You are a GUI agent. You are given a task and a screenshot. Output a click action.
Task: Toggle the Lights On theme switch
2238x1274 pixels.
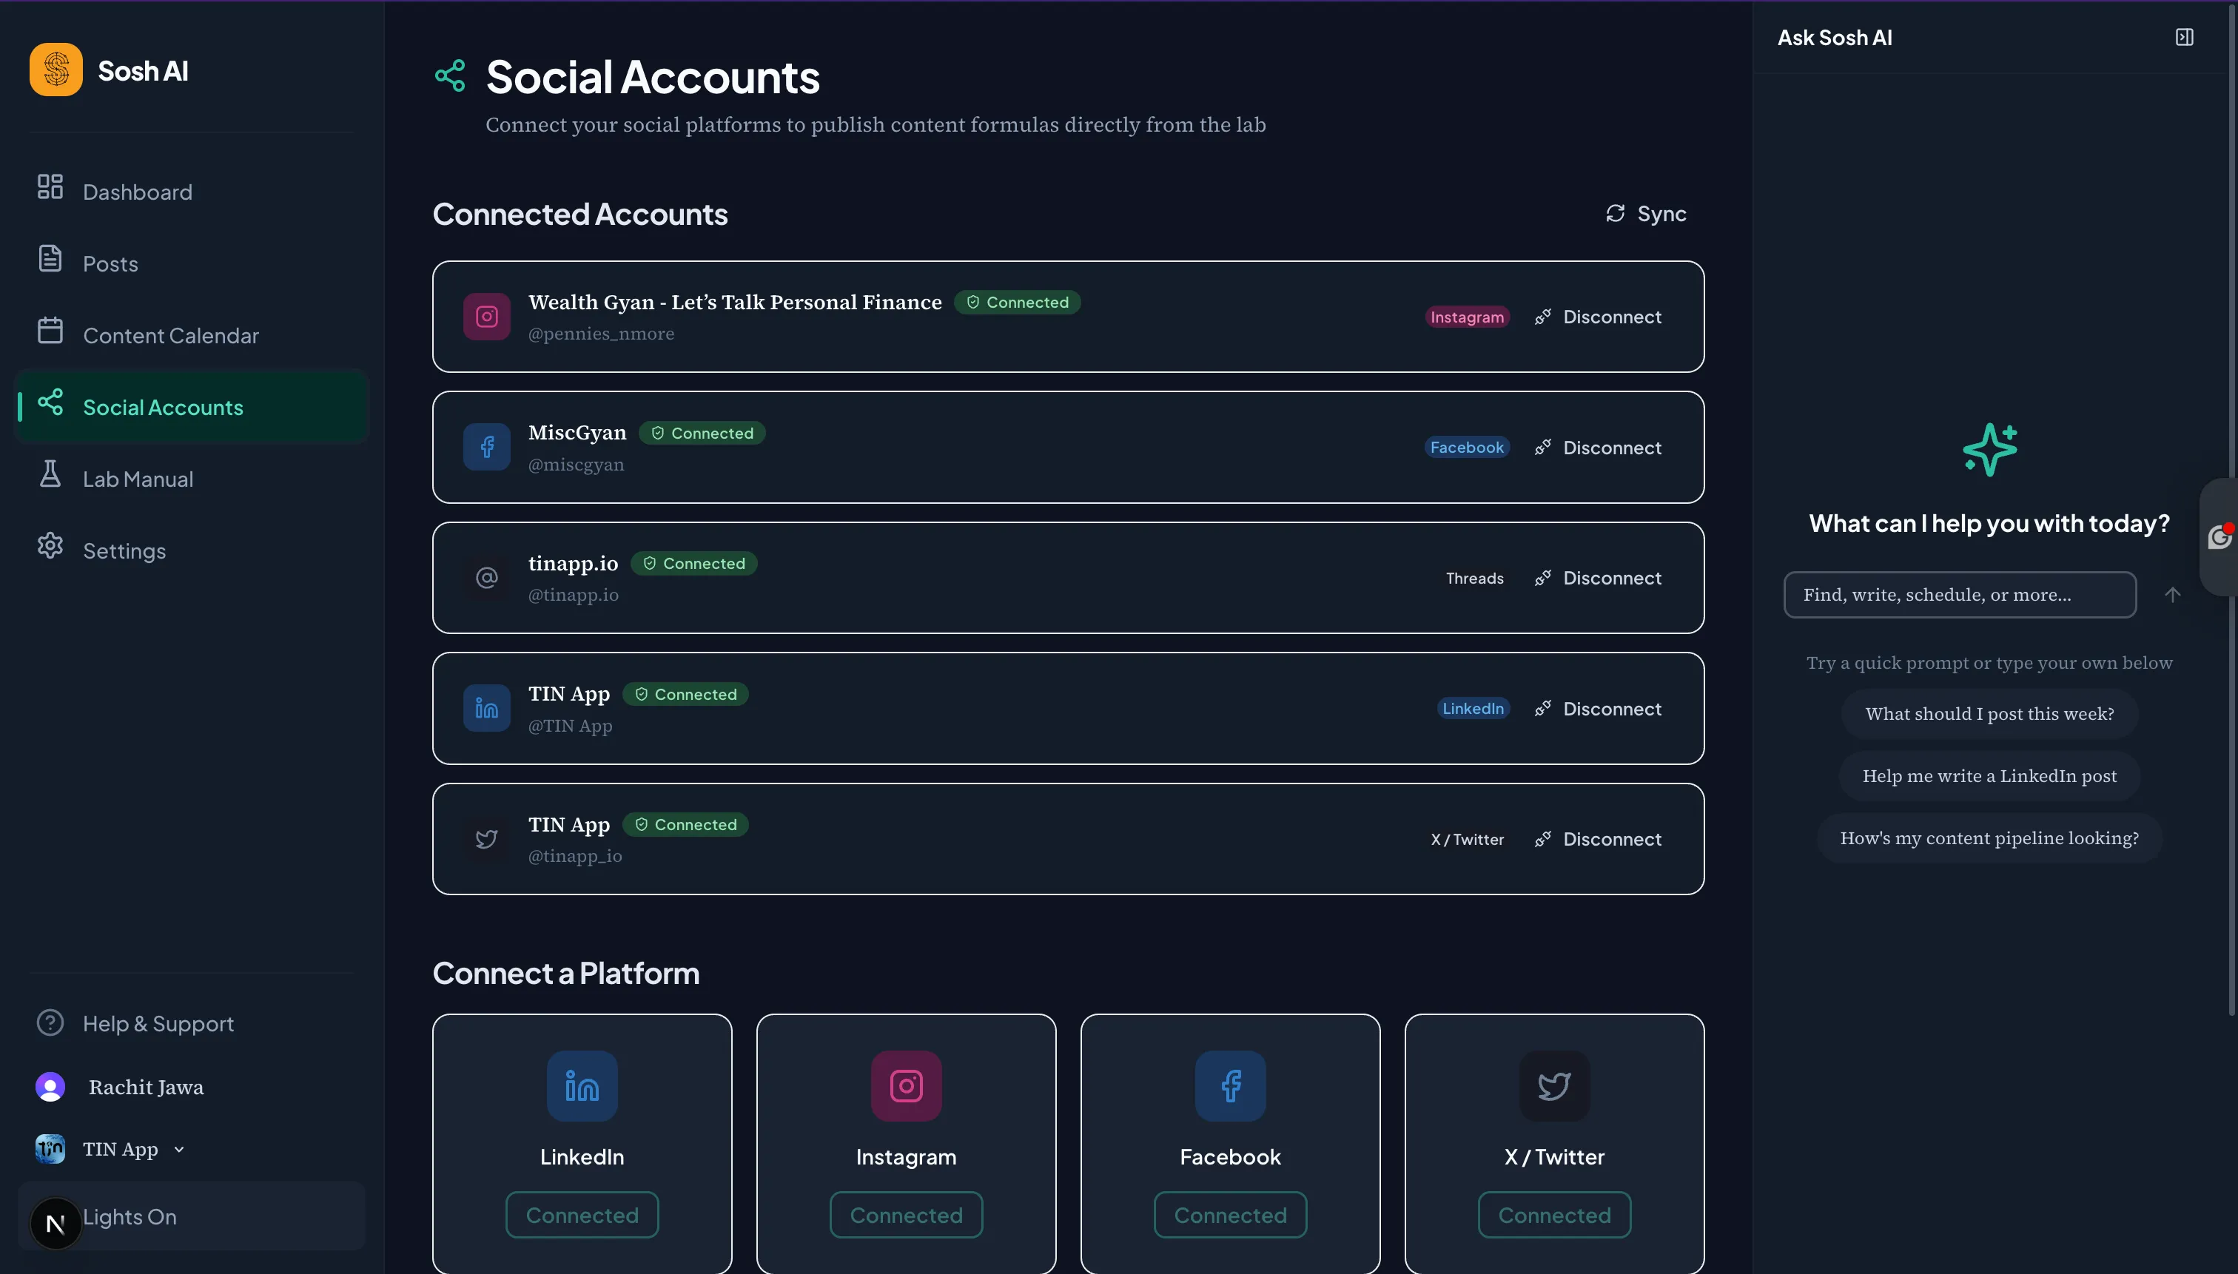point(192,1216)
